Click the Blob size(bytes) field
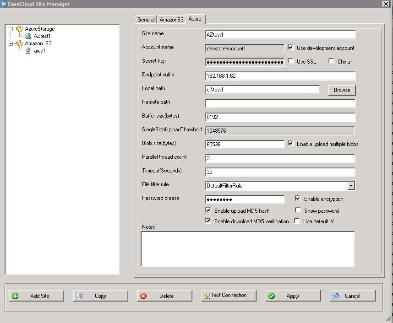 coord(245,145)
